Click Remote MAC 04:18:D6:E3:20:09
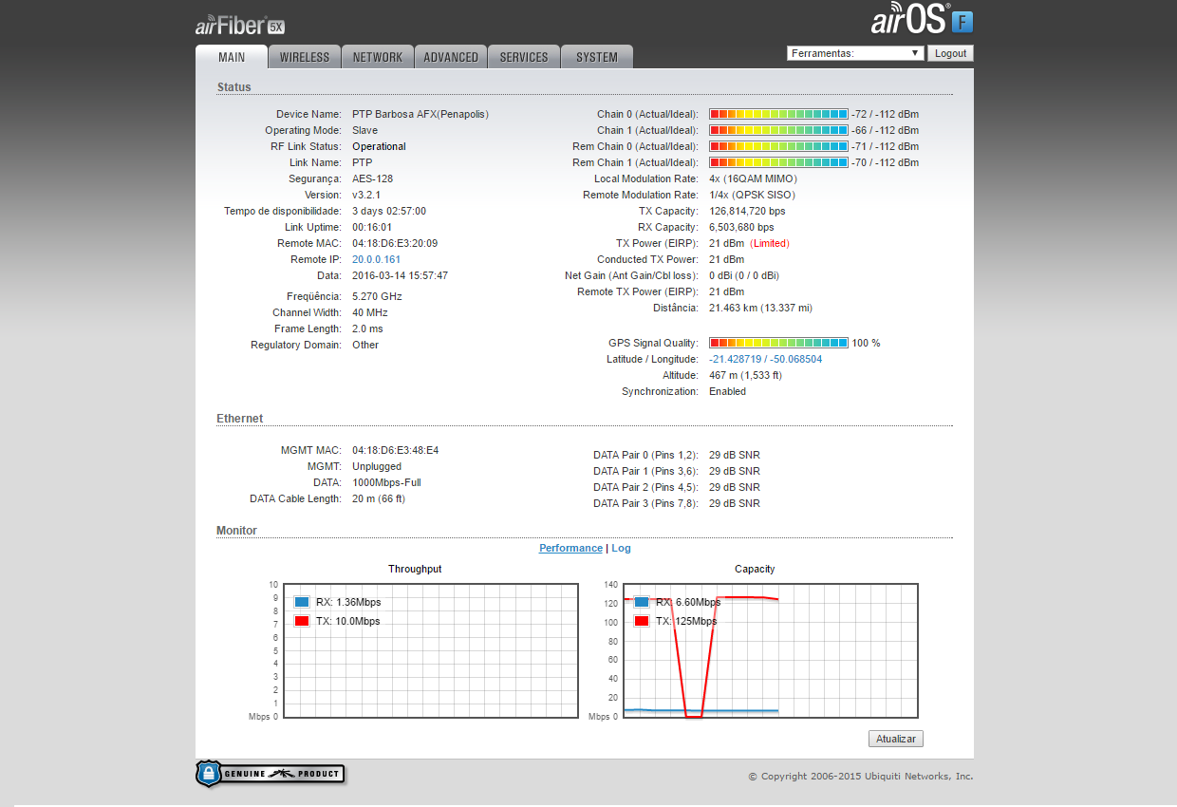Image resolution: width=1177 pixels, height=807 pixels. point(395,243)
